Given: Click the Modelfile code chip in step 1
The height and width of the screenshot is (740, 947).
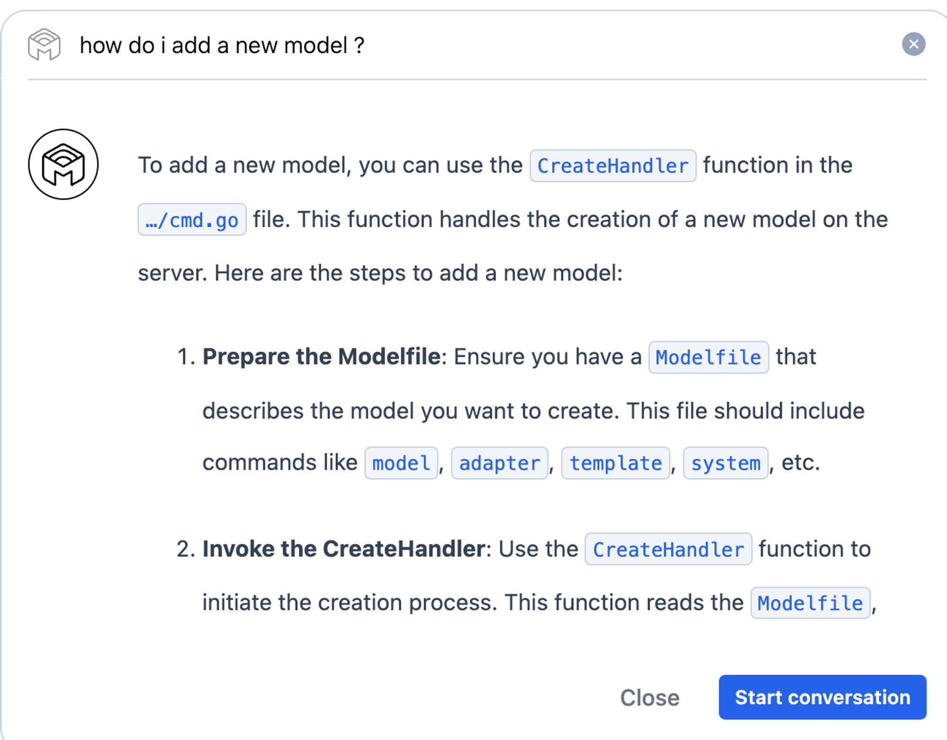Looking at the screenshot, I should (708, 357).
